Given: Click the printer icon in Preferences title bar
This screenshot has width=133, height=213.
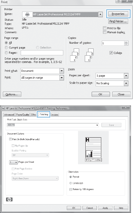Looking at the screenshot, I should coord(3,108).
